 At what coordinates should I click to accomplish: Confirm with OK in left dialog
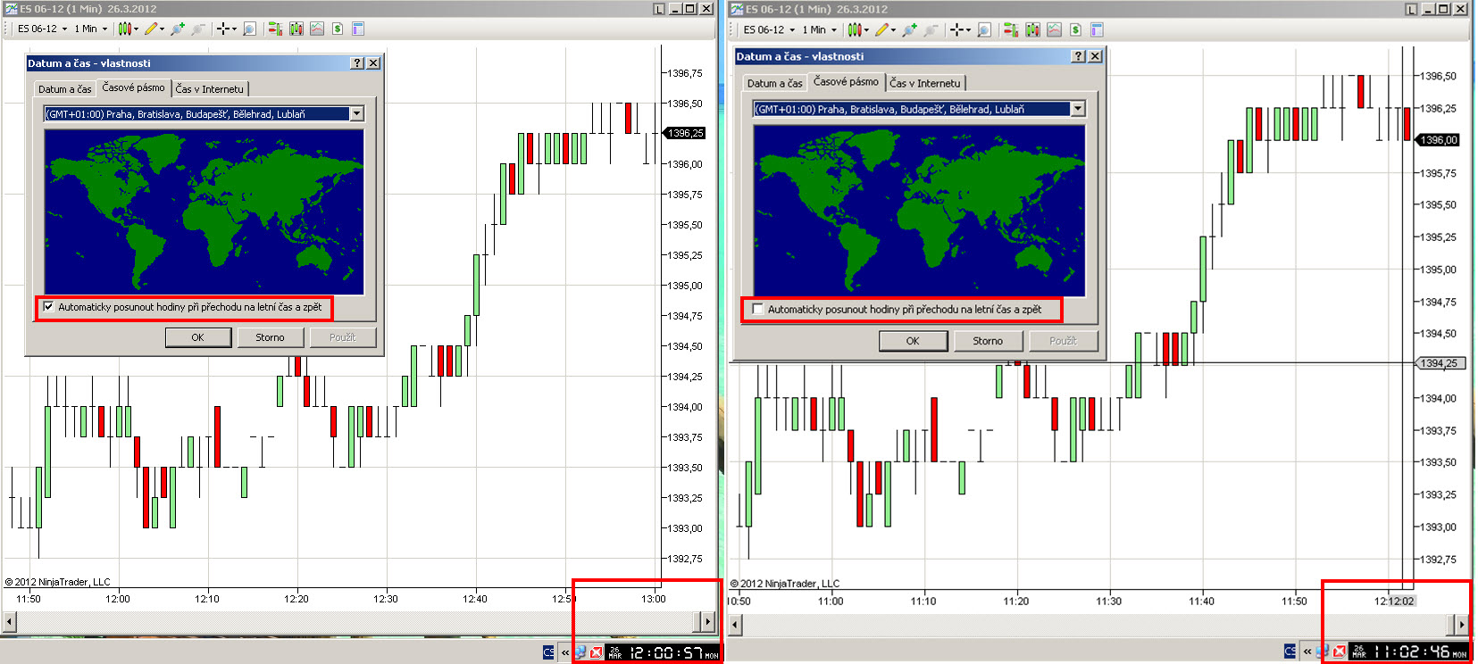click(197, 337)
